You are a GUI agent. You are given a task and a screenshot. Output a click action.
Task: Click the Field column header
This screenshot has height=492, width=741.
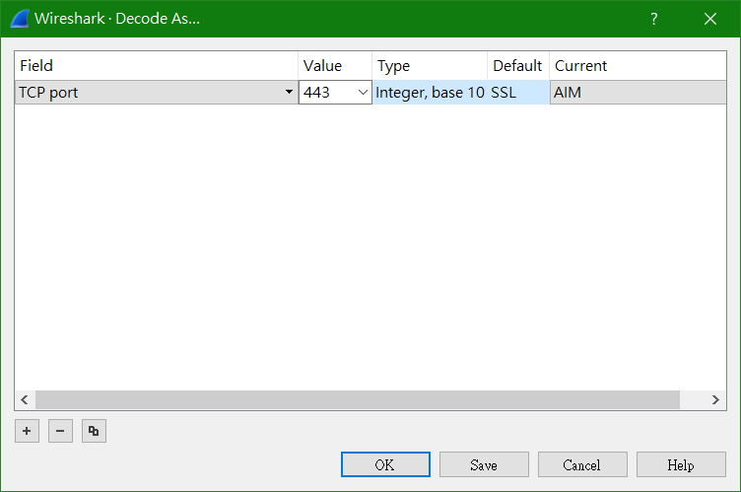(156, 66)
